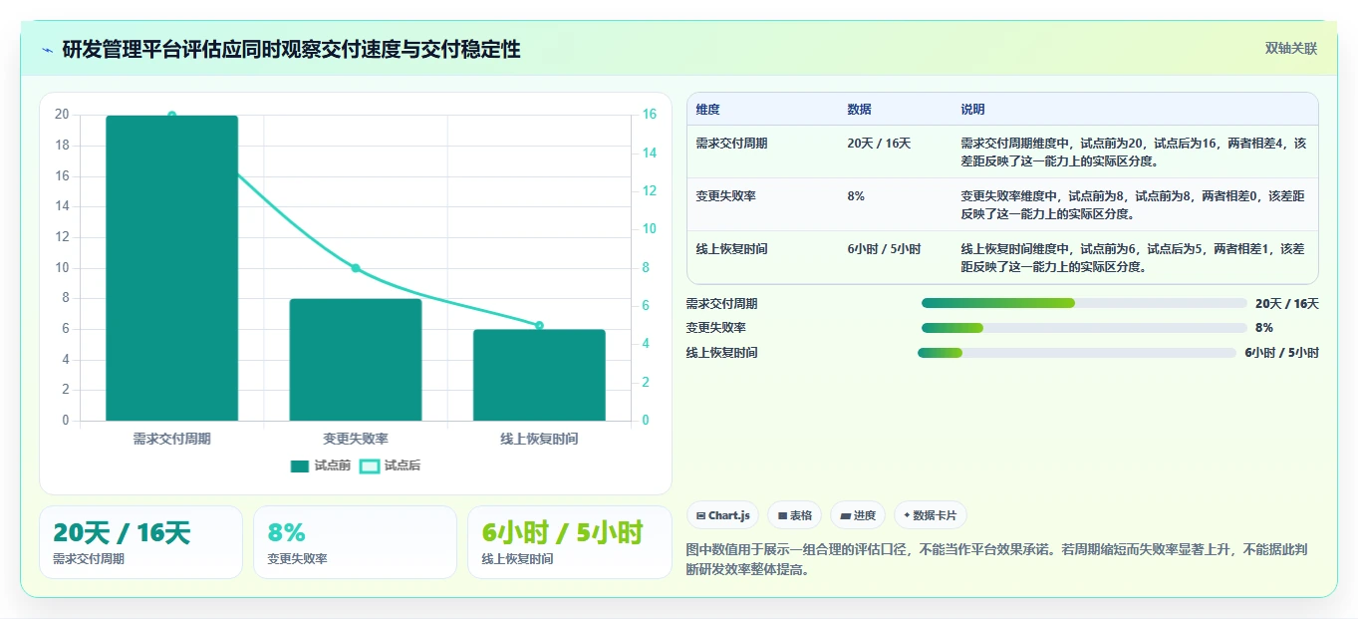Click the 6小时 / 5小时 table data cell

point(884,249)
